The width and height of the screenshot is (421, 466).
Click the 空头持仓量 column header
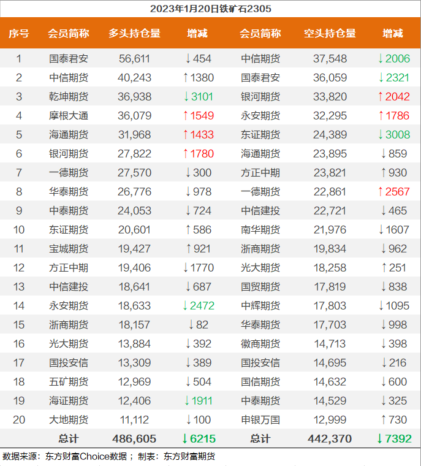pyautogui.click(x=330, y=33)
